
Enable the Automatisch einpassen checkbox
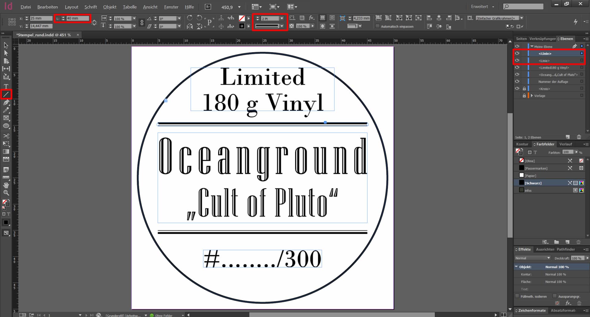pos(377,26)
